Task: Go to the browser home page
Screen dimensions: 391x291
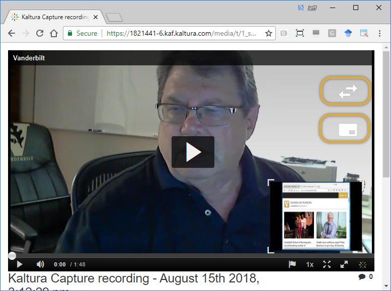Action: click(x=54, y=34)
